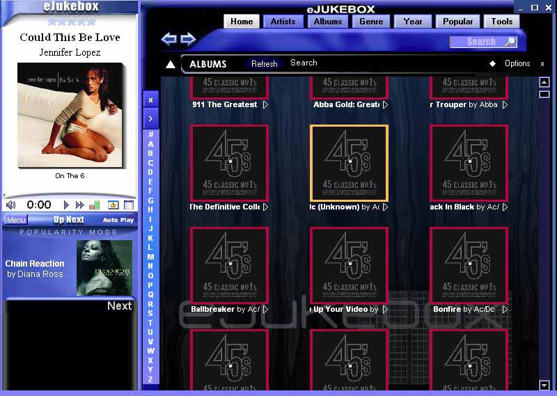
Task: Switch to the Albums tab
Action: (x=327, y=22)
